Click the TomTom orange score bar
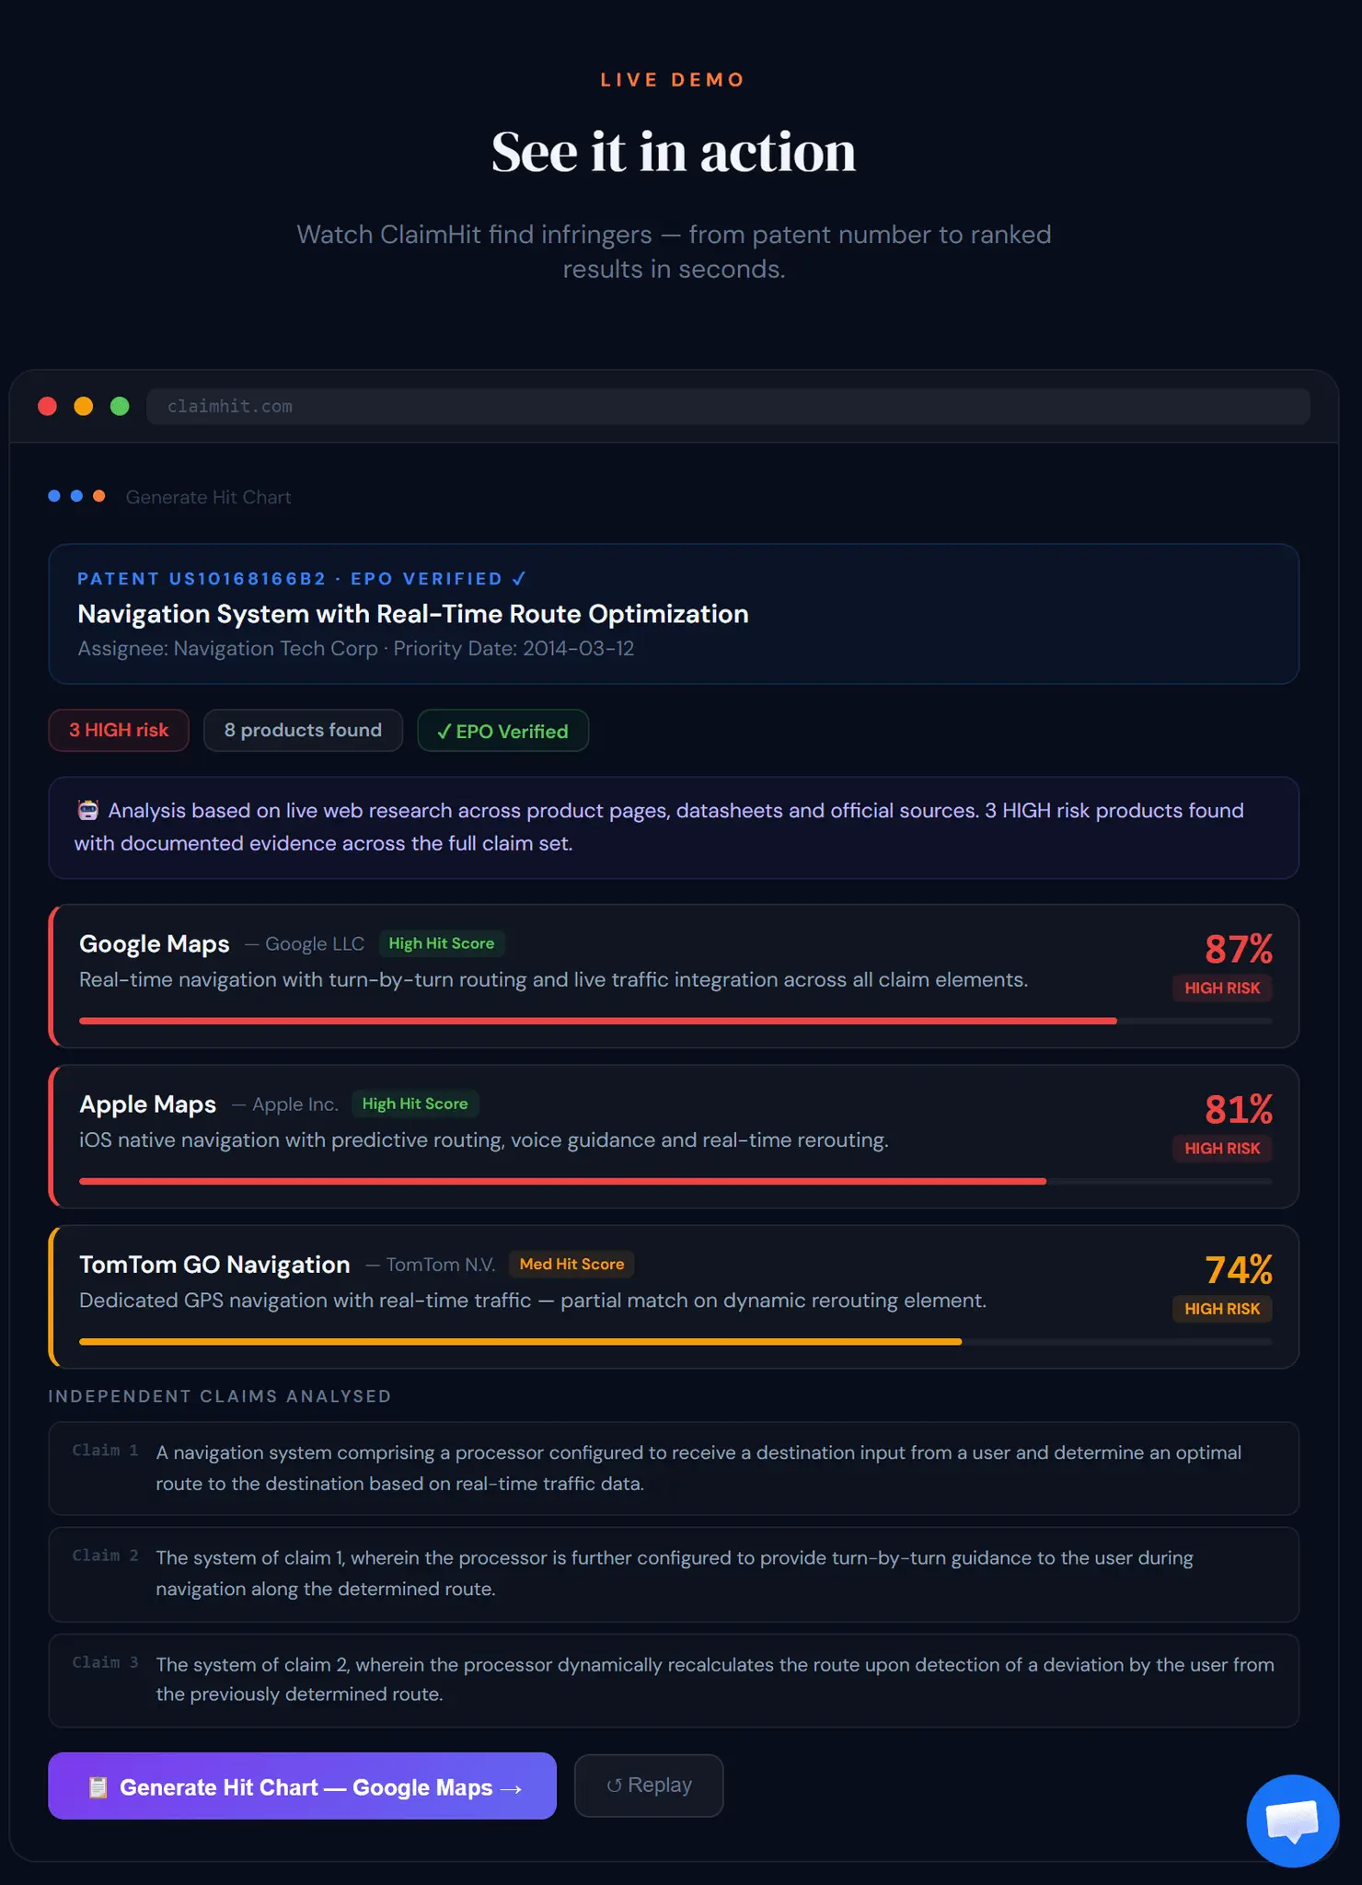 (520, 1341)
